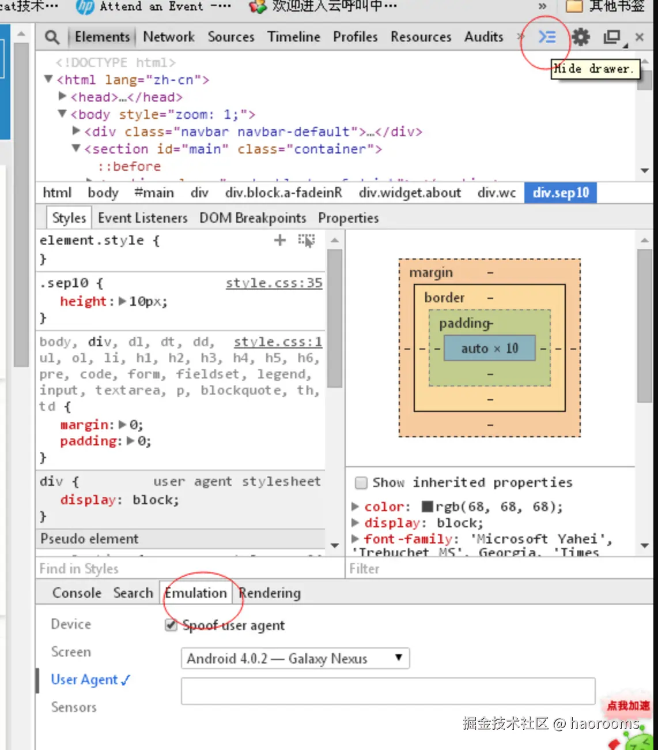Image resolution: width=658 pixels, height=750 pixels.
Task: Expand computed display property
Action: pos(356,523)
